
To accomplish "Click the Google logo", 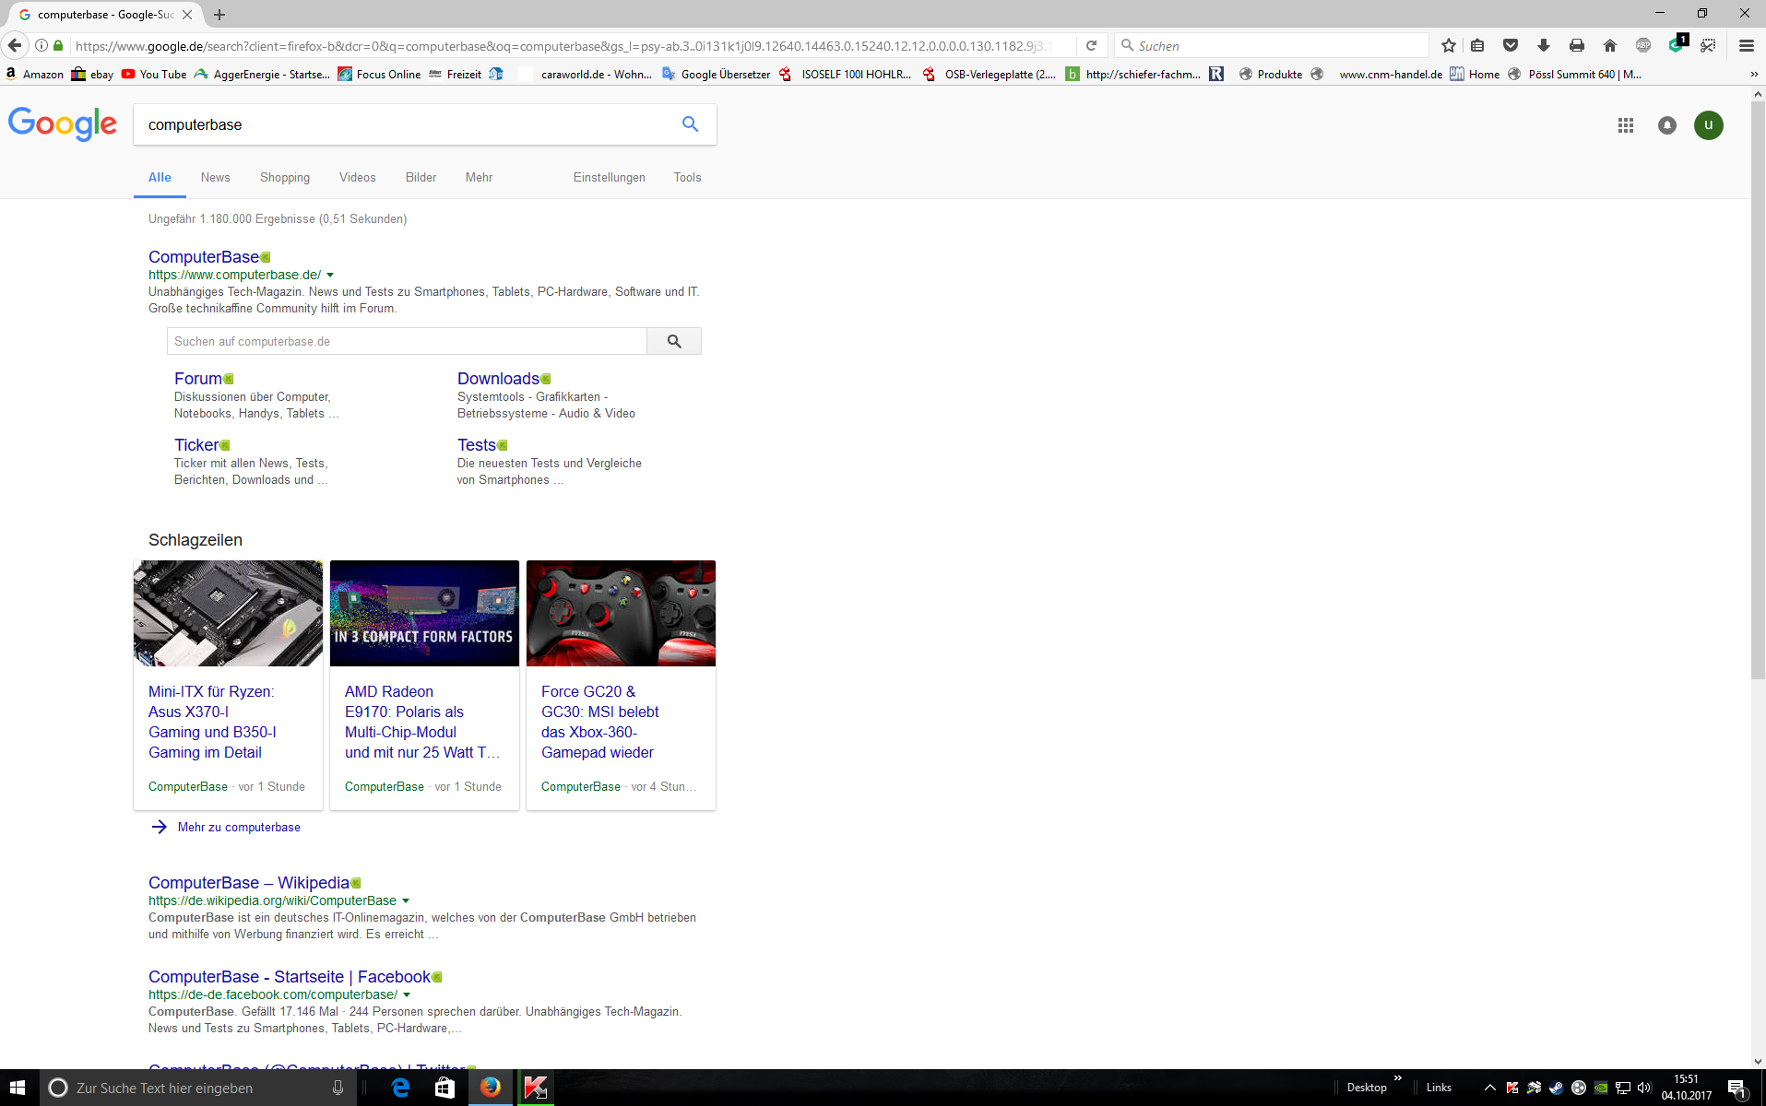I will (x=63, y=124).
